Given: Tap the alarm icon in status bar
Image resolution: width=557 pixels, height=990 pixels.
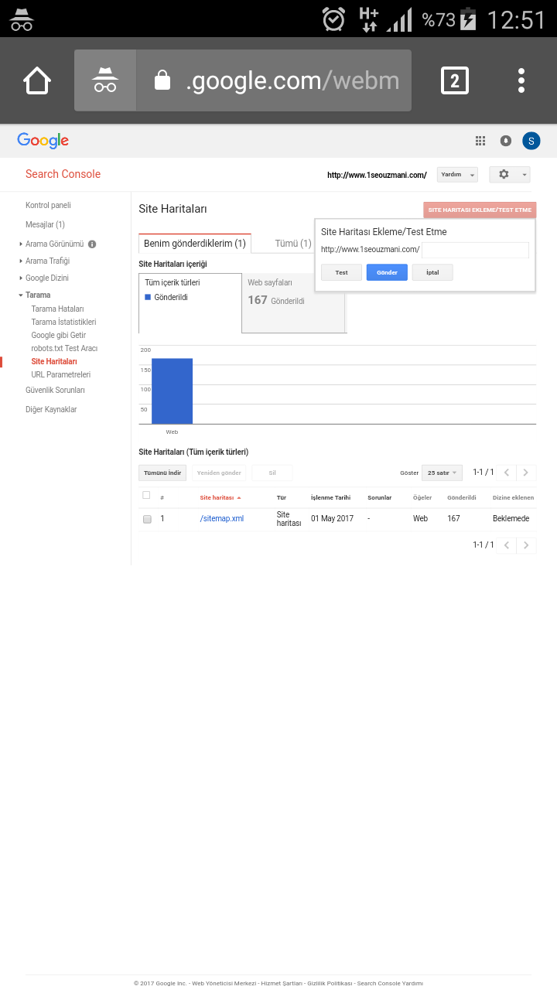Looking at the screenshot, I should click(333, 19).
